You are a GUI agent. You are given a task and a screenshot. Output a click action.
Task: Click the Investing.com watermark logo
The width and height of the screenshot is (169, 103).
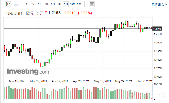coord(28,71)
